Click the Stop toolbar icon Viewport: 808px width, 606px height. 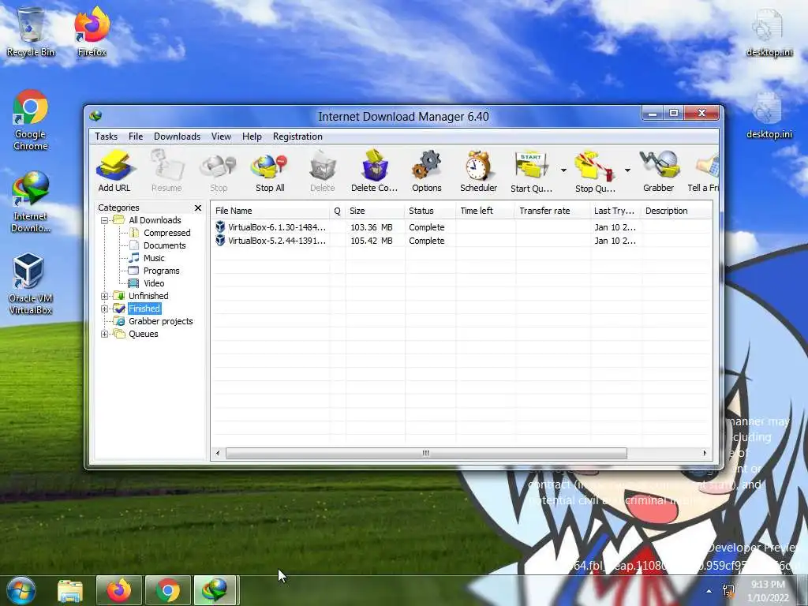(219, 171)
